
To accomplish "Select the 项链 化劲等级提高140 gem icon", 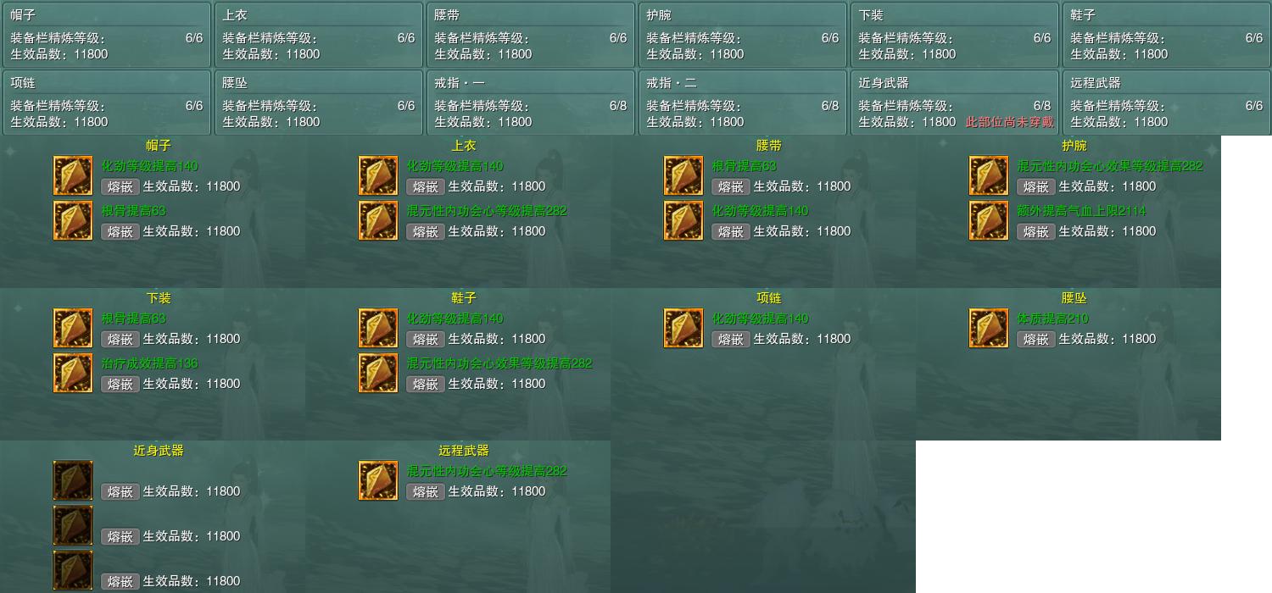I will point(683,329).
